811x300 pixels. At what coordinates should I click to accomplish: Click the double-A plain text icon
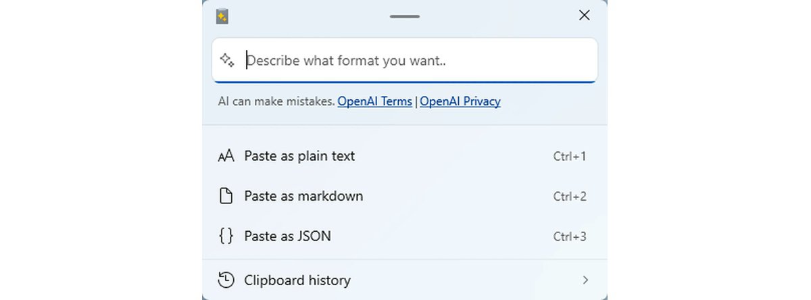(x=226, y=157)
